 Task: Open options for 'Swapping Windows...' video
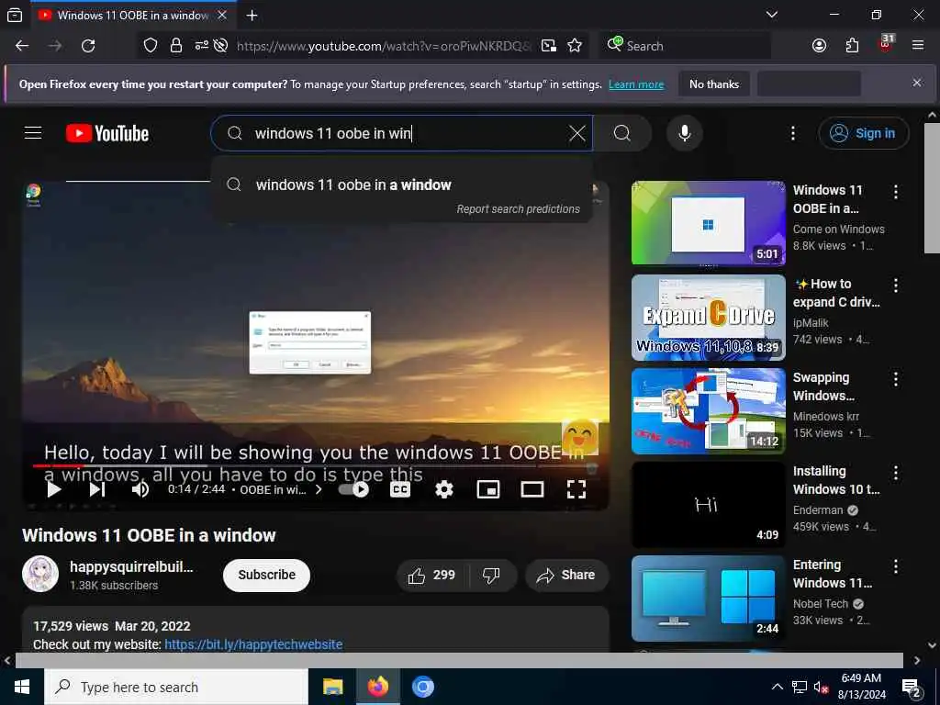coord(895,379)
